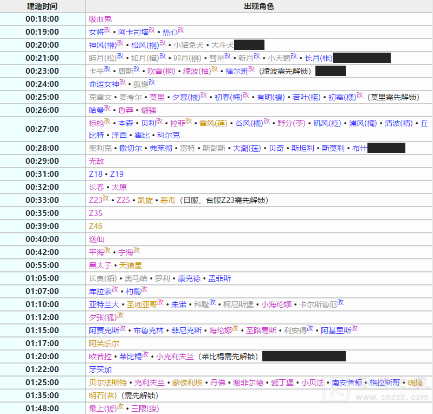Click the 天狼星 link

[x=131, y=265]
